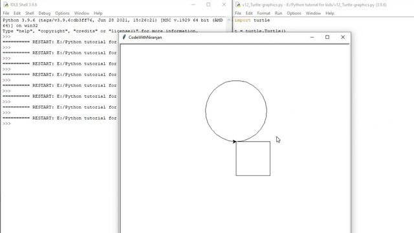Screen dimensions: 414x233
Task: Click the CodeWithNiranjan feather title icon
Action: 124,37
